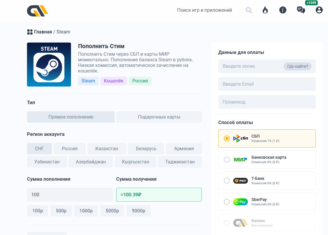Set amount with 100р preset
Screen dimensions: 328x235
[38, 211]
